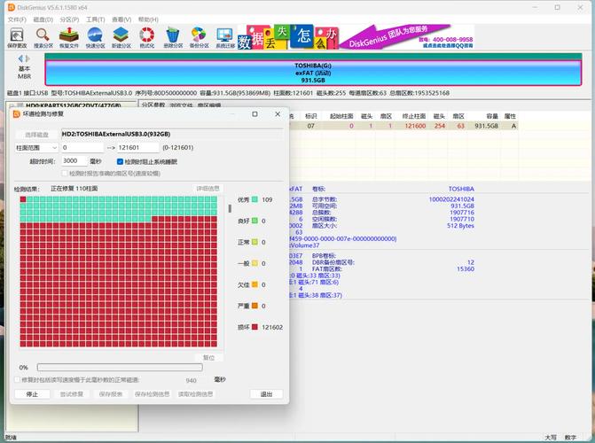This screenshot has width=595, height=443.
Task: Go to the previous disk with the left arrow
Action: click(20, 58)
